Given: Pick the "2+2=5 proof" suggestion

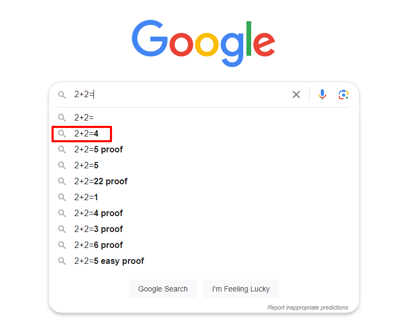Looking at the screenshot, I should (98, 150).
